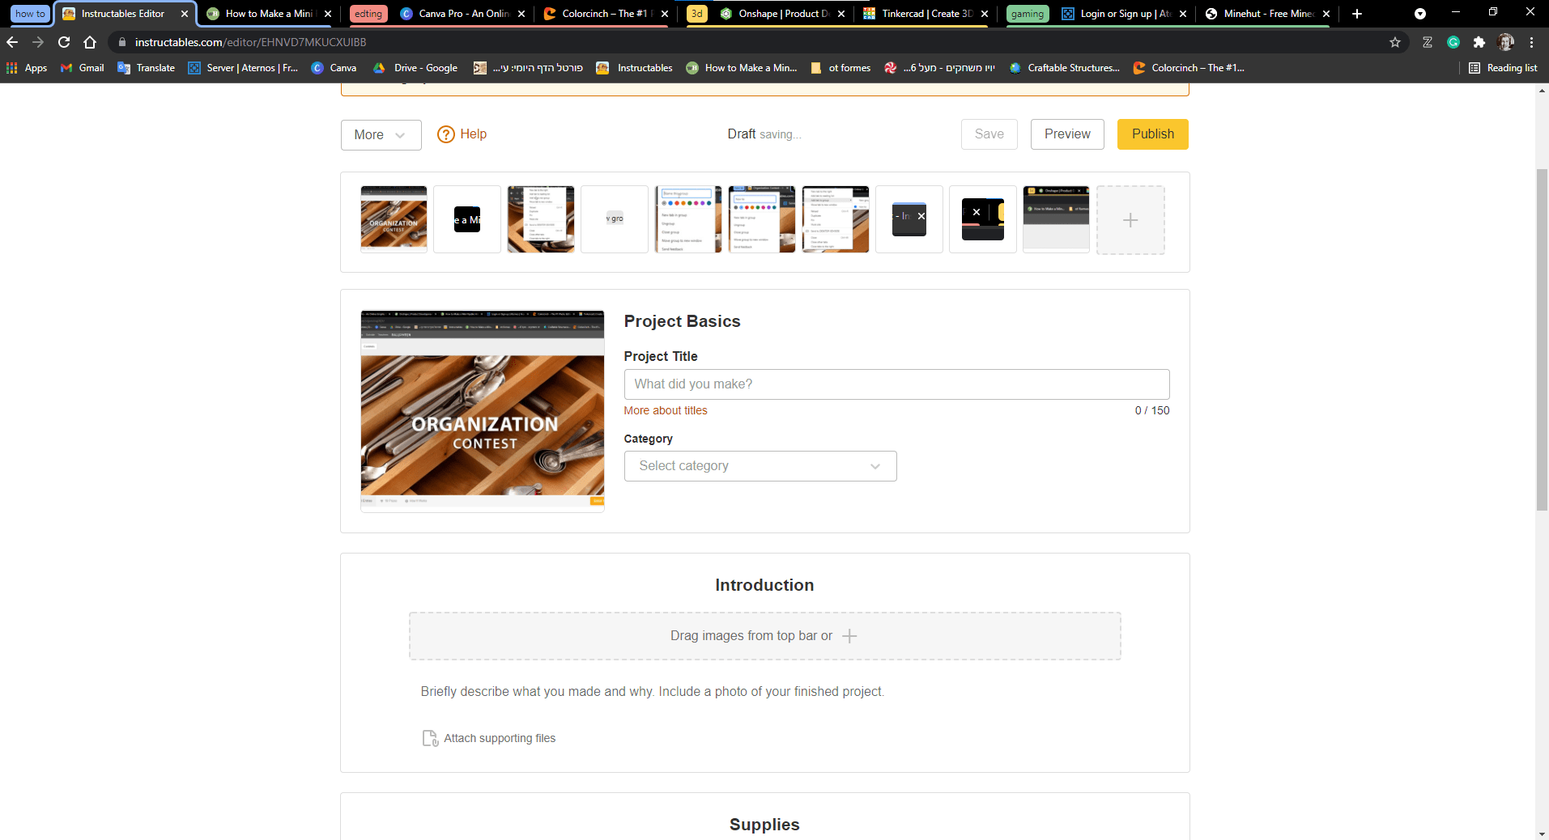Click the plus inside the Introduction drop zone

[849, 636]
